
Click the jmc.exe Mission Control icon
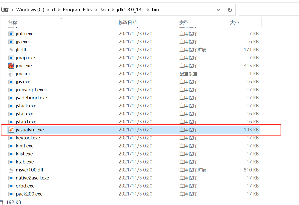click(11, 66)
